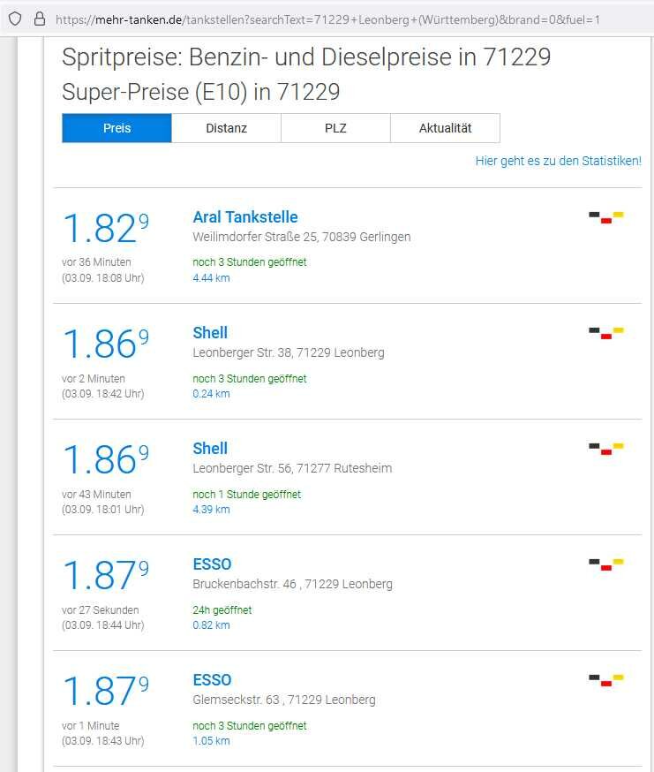
Task: Click the flag icon for Shell Rutesheim
Action: [606, 448]
